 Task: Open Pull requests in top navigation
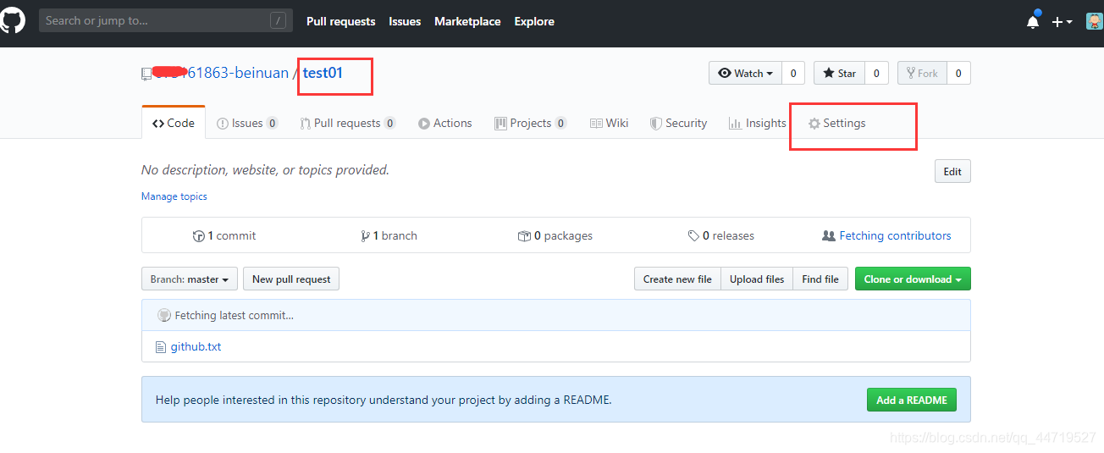pyautogui.click(x=340, y=21)
